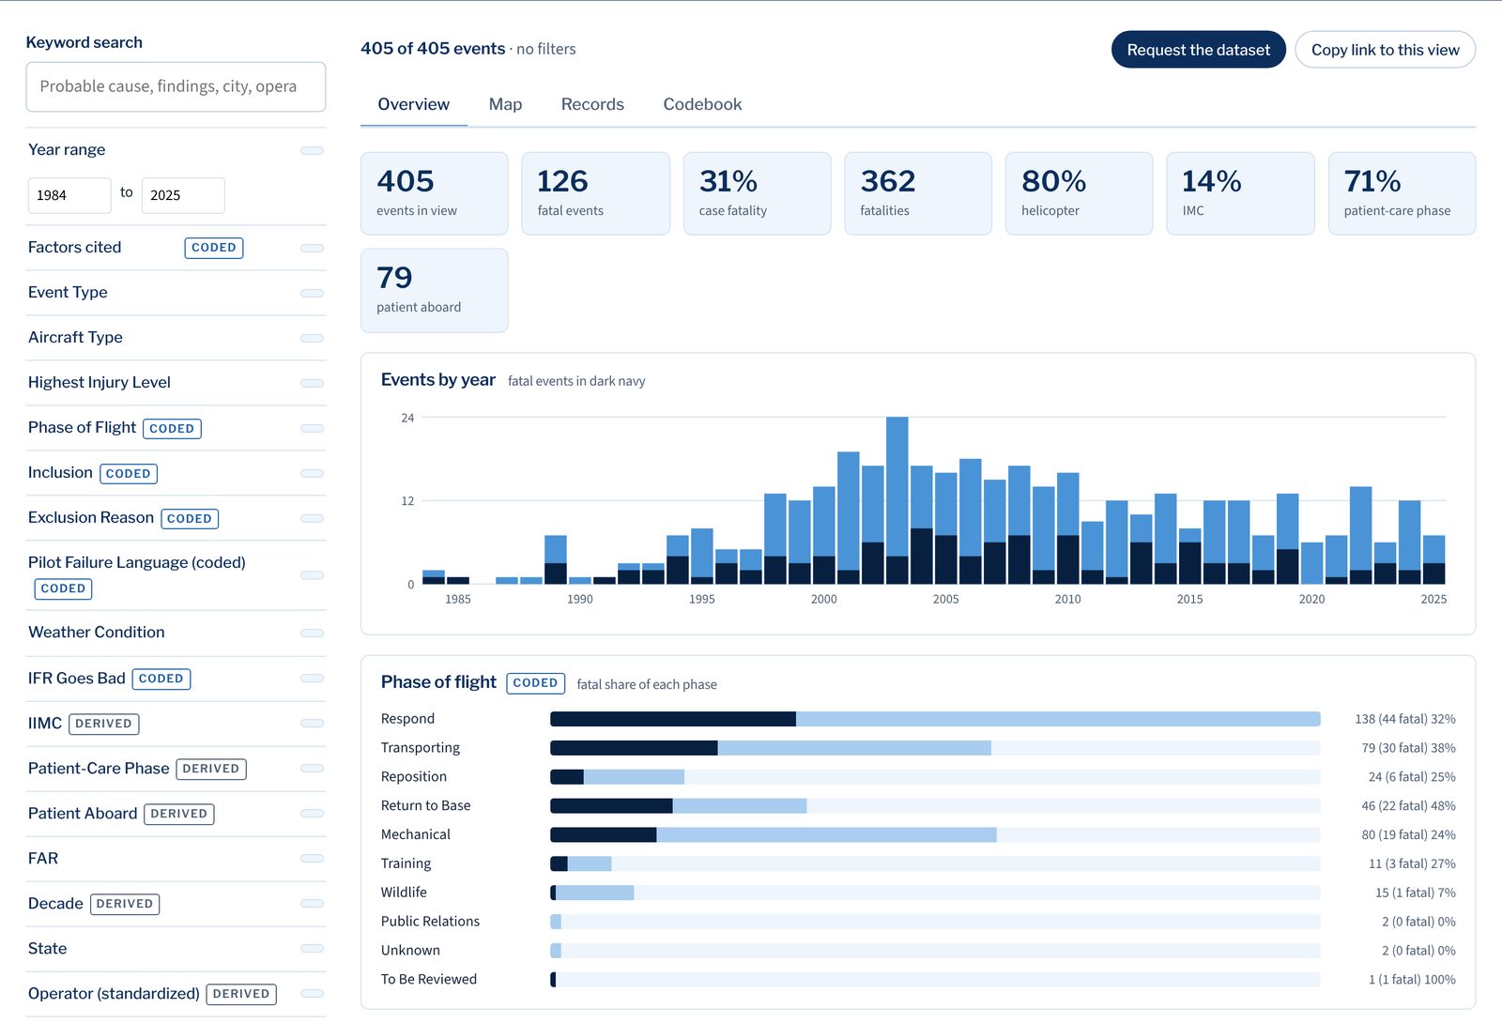
Task: Click the '405 of 405 events' heading
Action: pos(433,49)
